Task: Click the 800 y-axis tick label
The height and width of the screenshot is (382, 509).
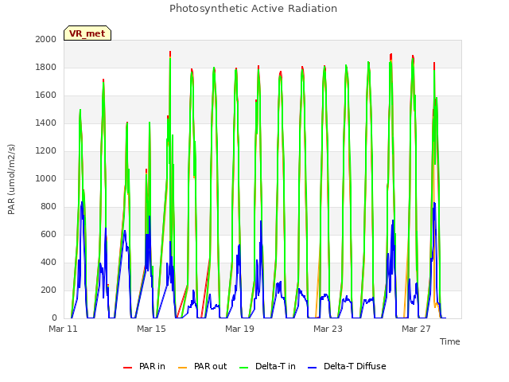Action: [49, 207]
